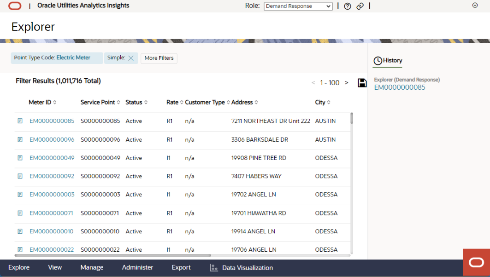Click the History clock icon
Image resolution: width=490 pixels, height=277 pixels.
tap(378, 61)
